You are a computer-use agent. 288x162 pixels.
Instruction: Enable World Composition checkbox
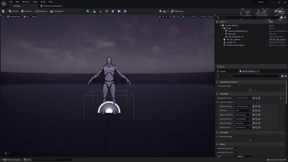point(236,148)
